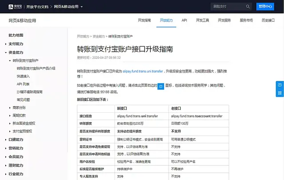Expand the 商家分账 tree node

[x=10, y=108]
